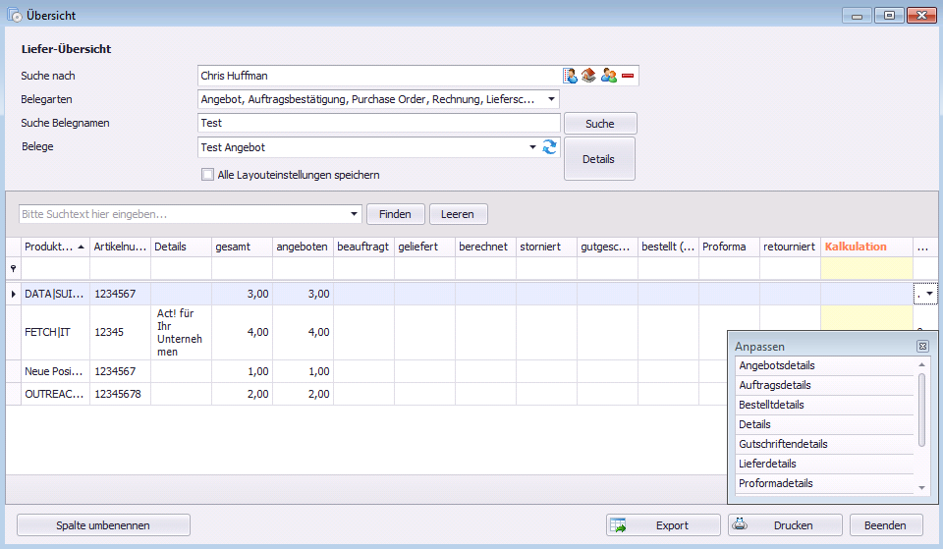The width and height of the screenshot is (943, 549).
Task: Click the printer icon on the Drucken button
Action: click(x=740, y=524)
